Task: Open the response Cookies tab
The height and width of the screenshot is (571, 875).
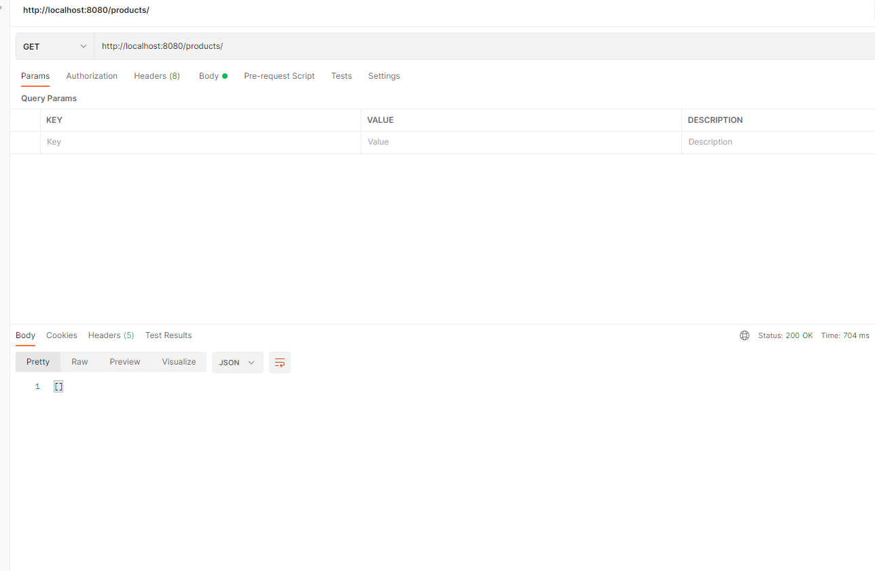Action: coord(62,335)
